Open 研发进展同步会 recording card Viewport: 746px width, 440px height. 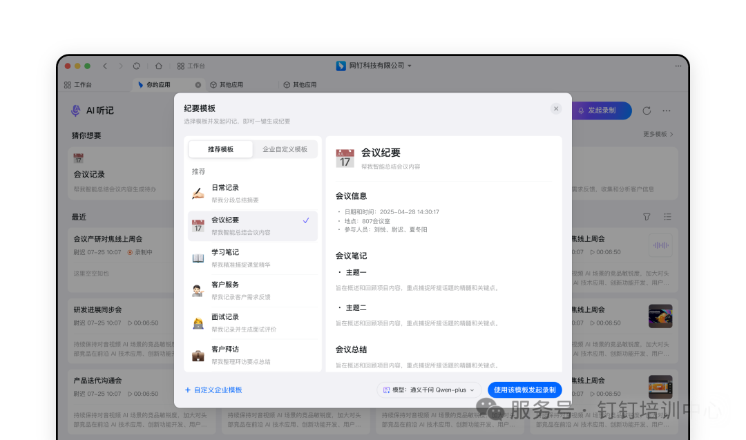(x=122, y=331)
